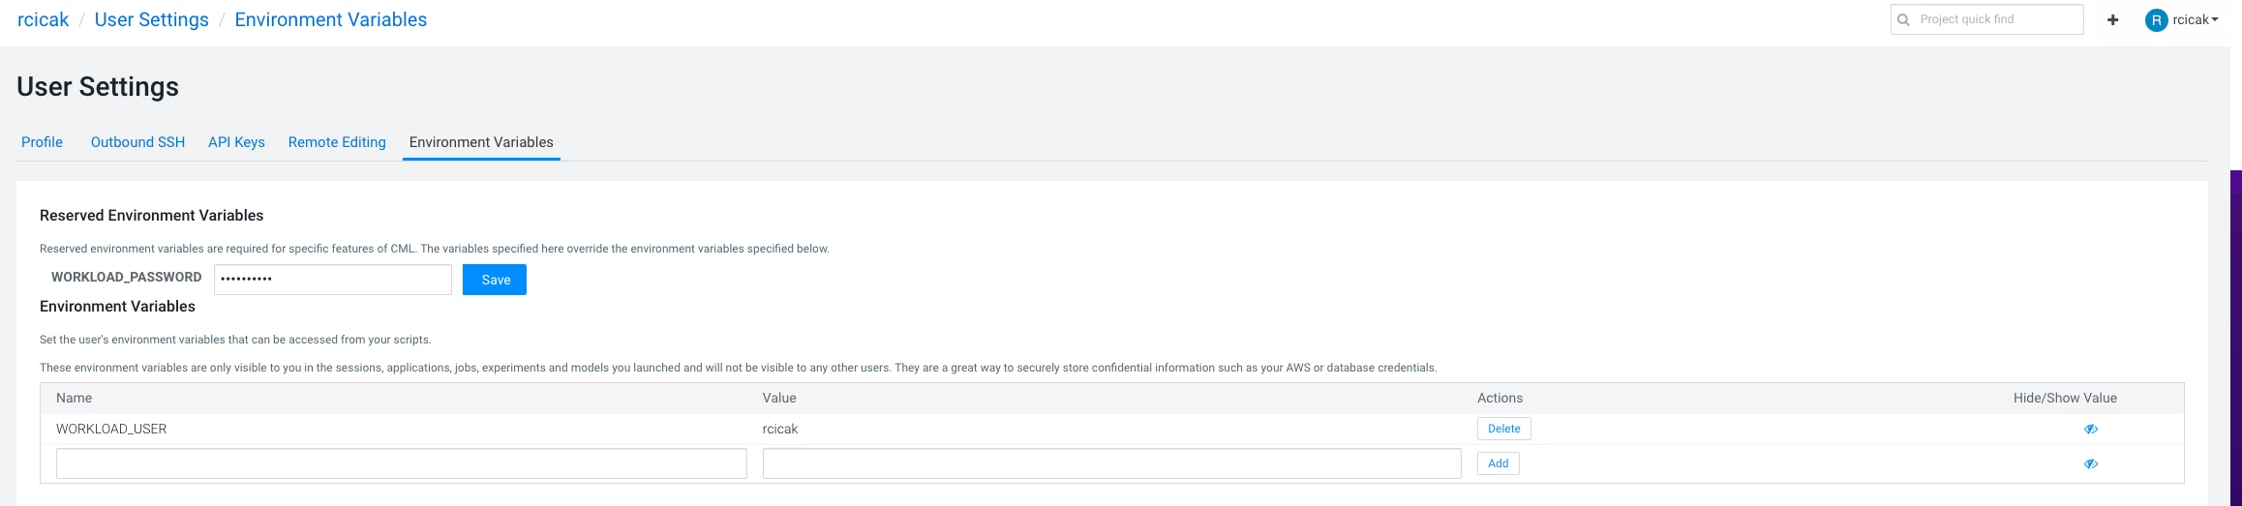Screen dimensions: 2242x506
Task: Click the empty variable Value field
Action: click(1112, 463)
